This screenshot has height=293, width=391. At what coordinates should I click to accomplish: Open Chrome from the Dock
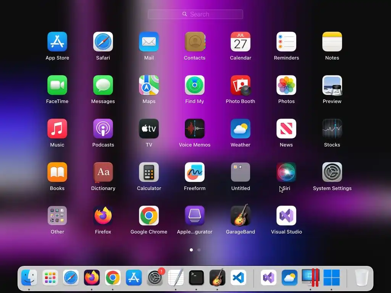(x=113, y=277)
